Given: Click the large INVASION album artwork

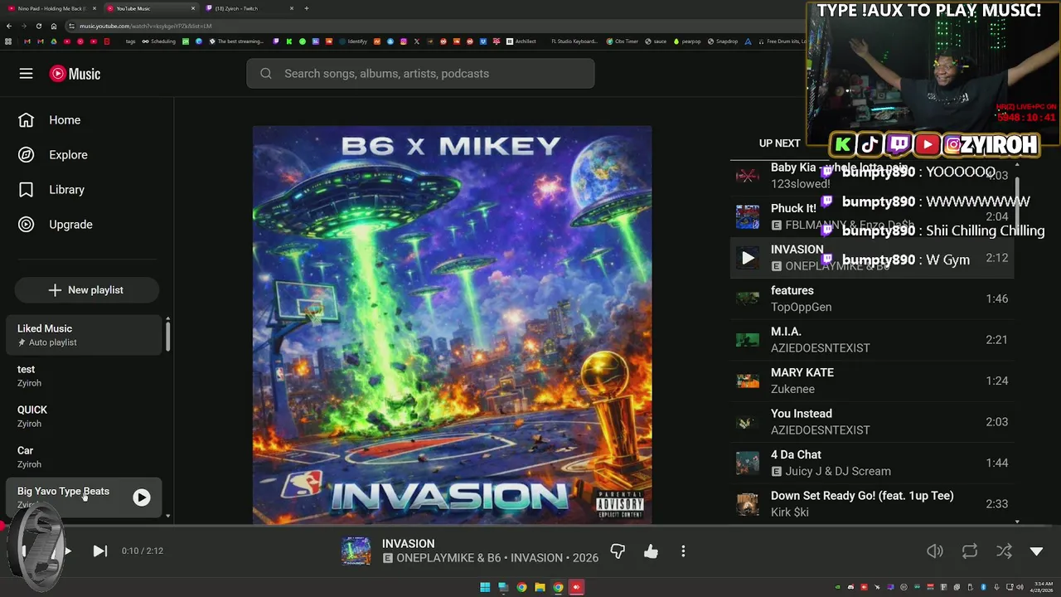Looking at the screenshot, I should pos(452,324).
